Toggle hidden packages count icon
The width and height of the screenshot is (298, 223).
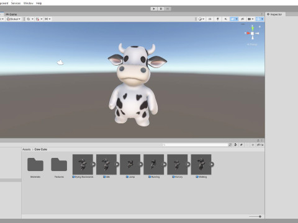coord(260,145)
